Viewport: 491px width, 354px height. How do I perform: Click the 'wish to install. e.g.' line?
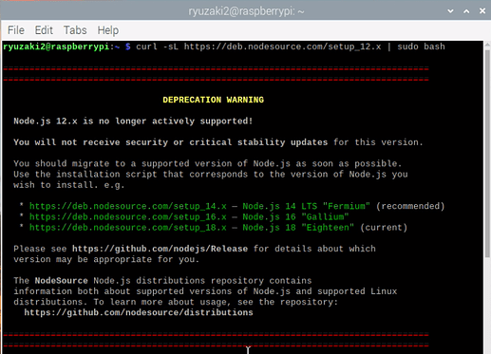pos(69,185)
